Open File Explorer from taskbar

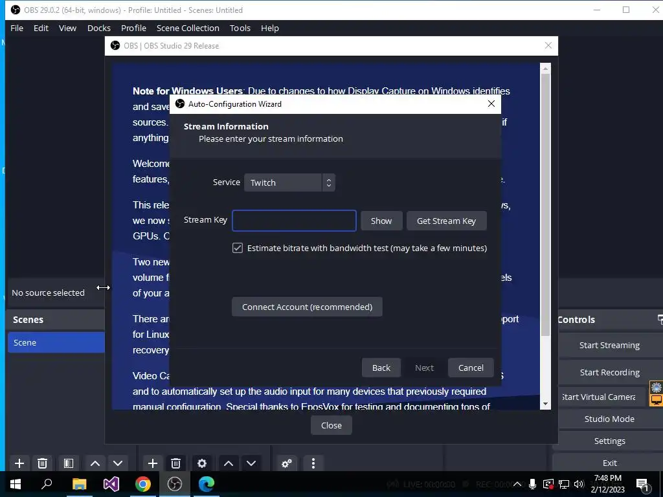[79, 484]
